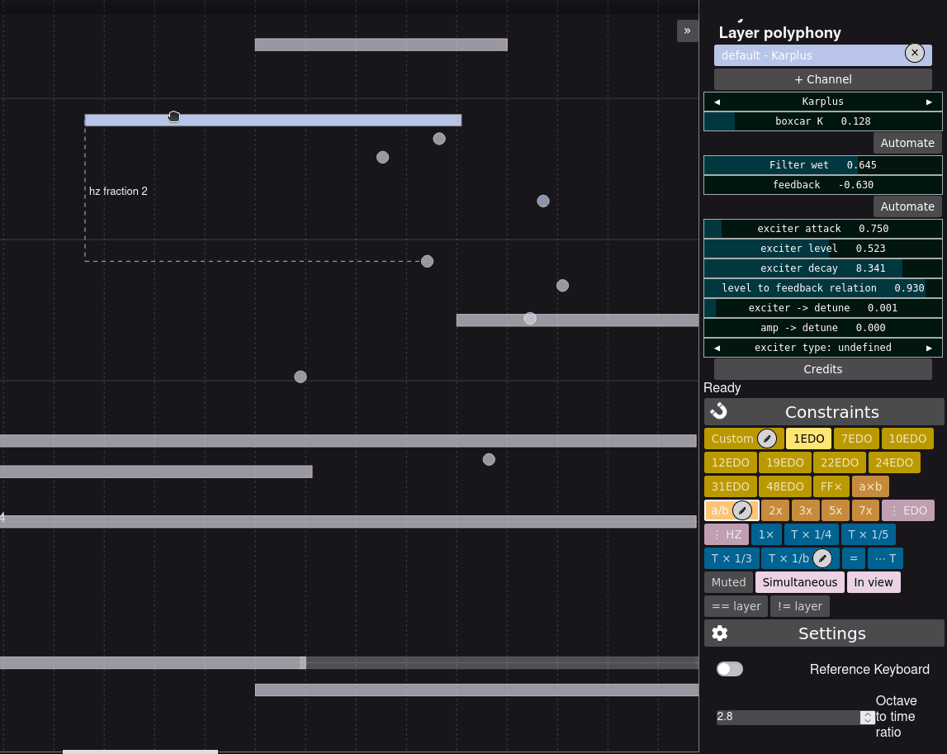Toggle the 19EDO constraint
This screenshot has height=754, width=947.
[x=784, y=462]
